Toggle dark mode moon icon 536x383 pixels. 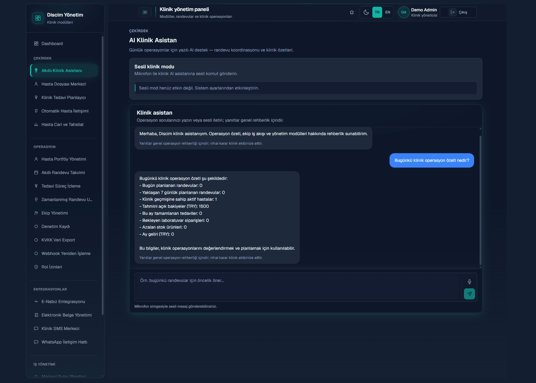366,12
